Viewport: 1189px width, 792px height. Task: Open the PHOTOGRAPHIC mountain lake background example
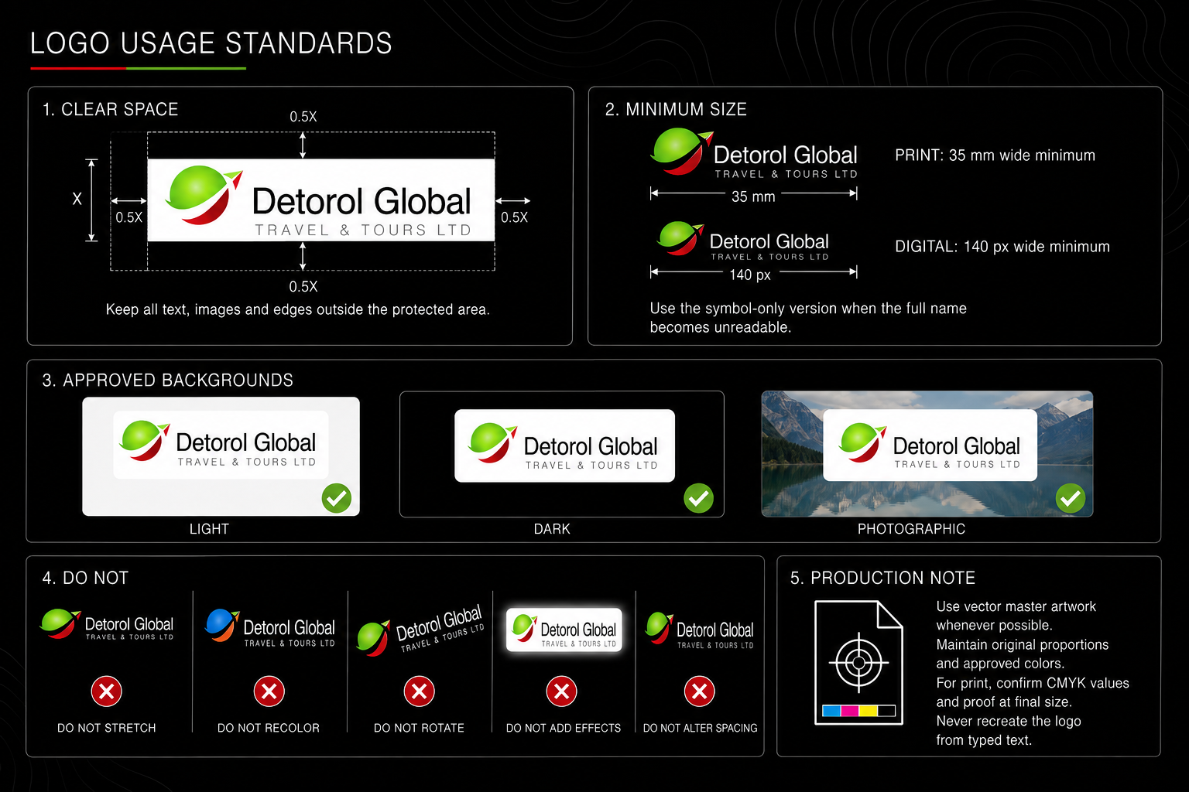[x=927, y=454]
